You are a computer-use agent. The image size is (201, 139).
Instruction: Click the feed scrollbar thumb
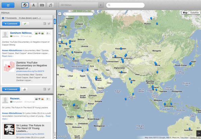[55, 21]
